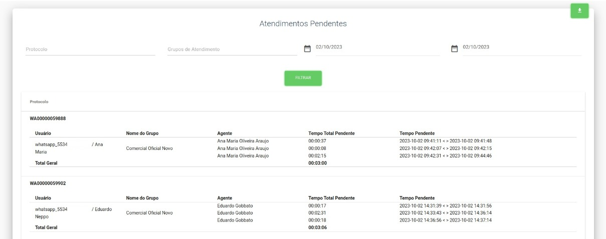606x239 pixels.
Task: Click Agente header under WA00000059888
Action: (x=225, y=133)
